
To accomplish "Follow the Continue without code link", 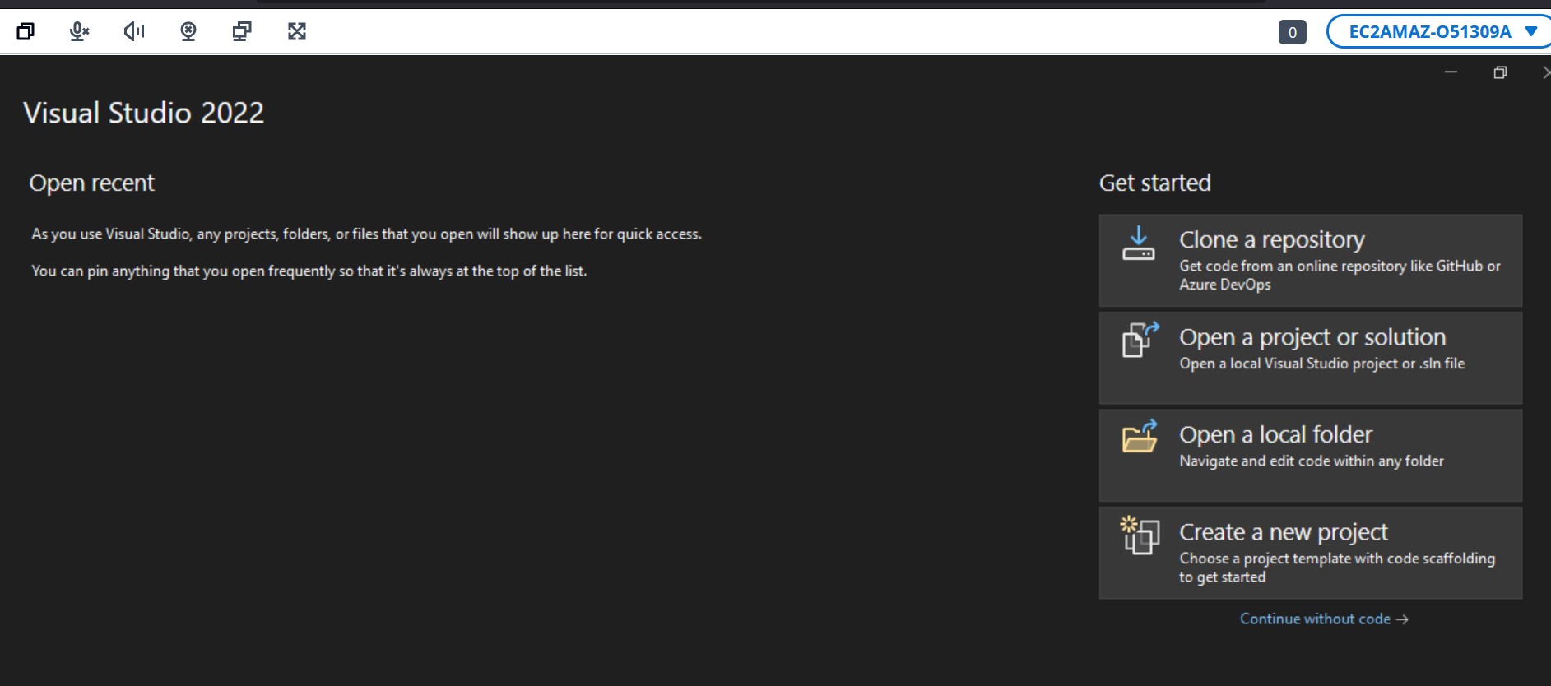I will [1324, 619].
